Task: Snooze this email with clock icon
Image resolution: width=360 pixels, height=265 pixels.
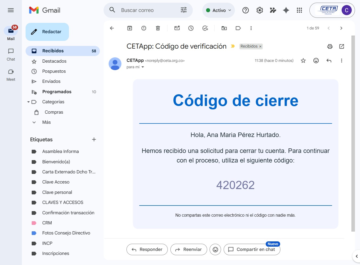Action: 191,28
